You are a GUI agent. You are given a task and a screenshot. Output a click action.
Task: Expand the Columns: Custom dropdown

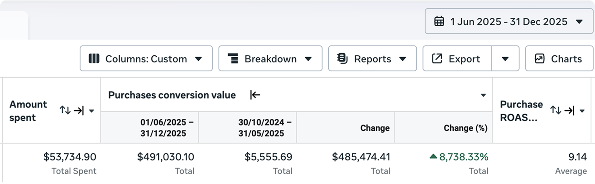[x=198, y=59]
